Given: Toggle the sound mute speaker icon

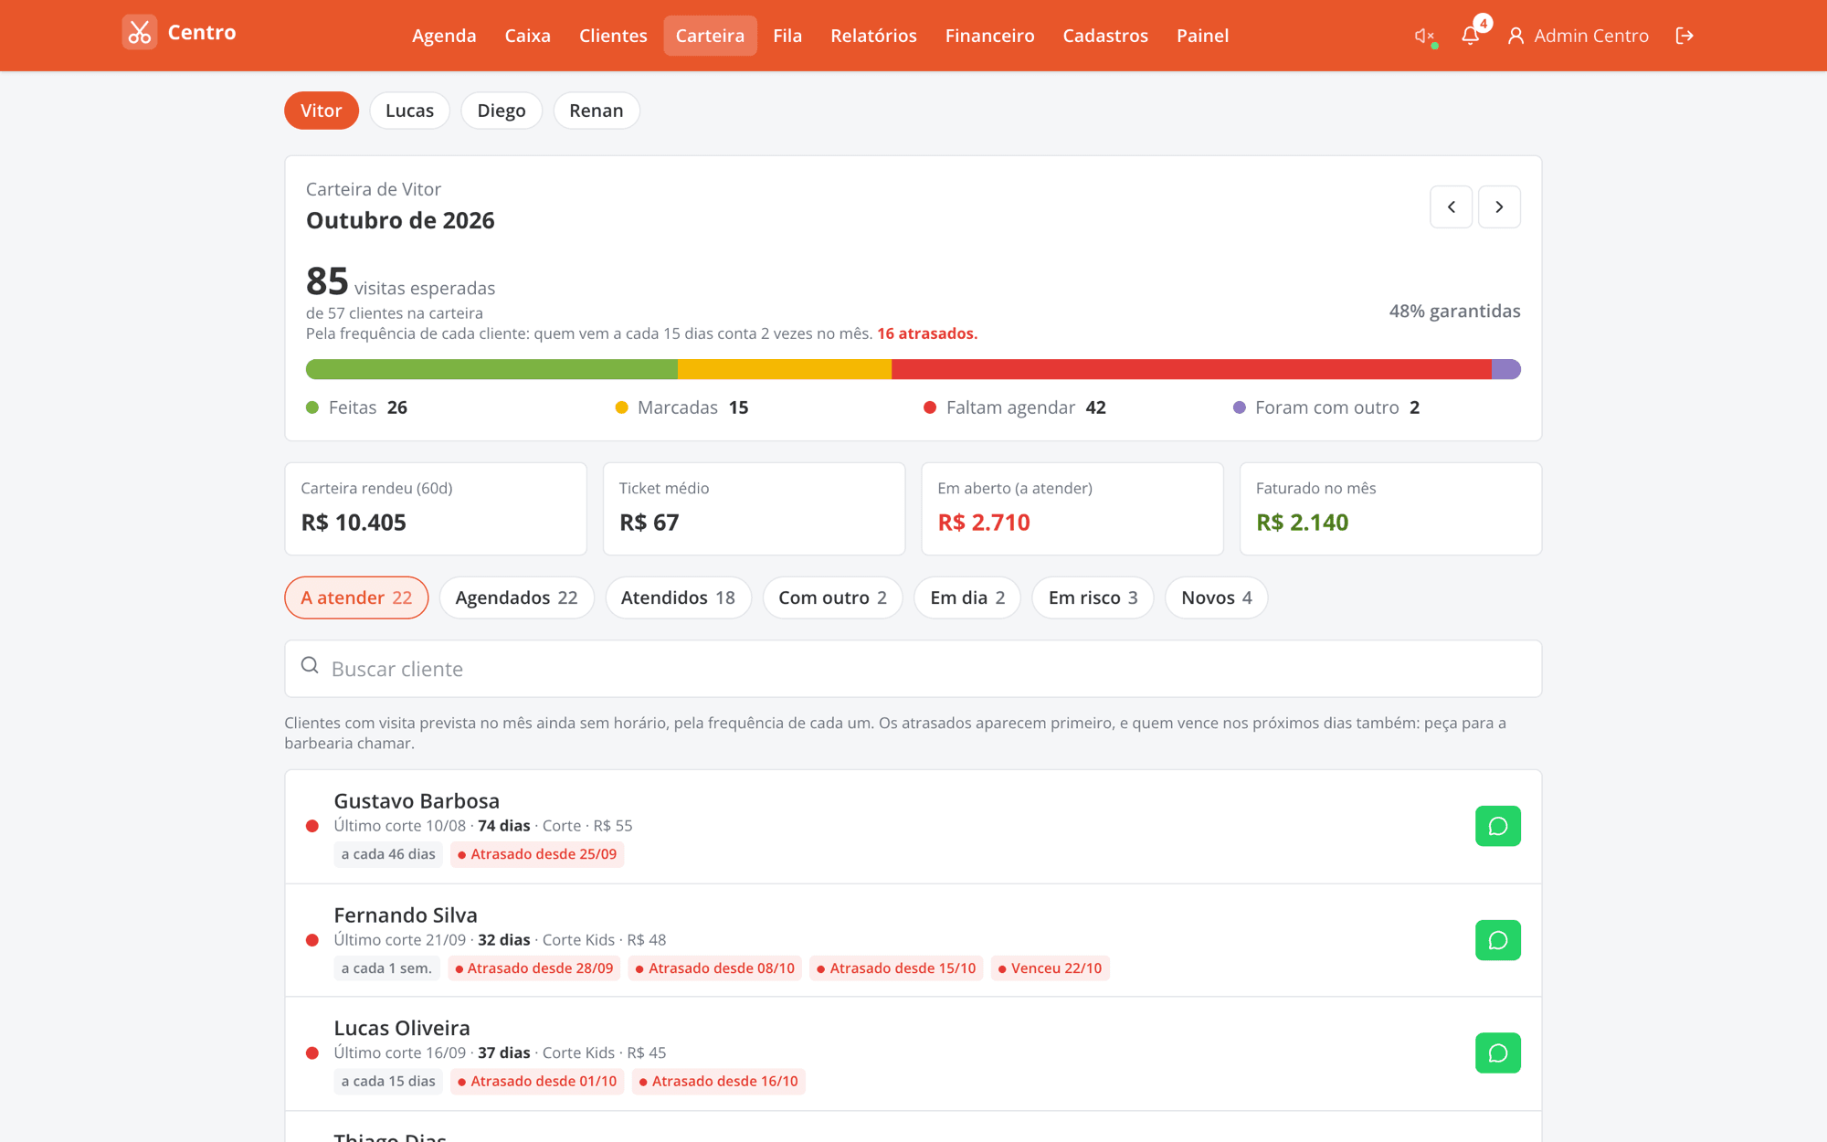Looking at the screenshot, I should click(x=1424, y=36).
